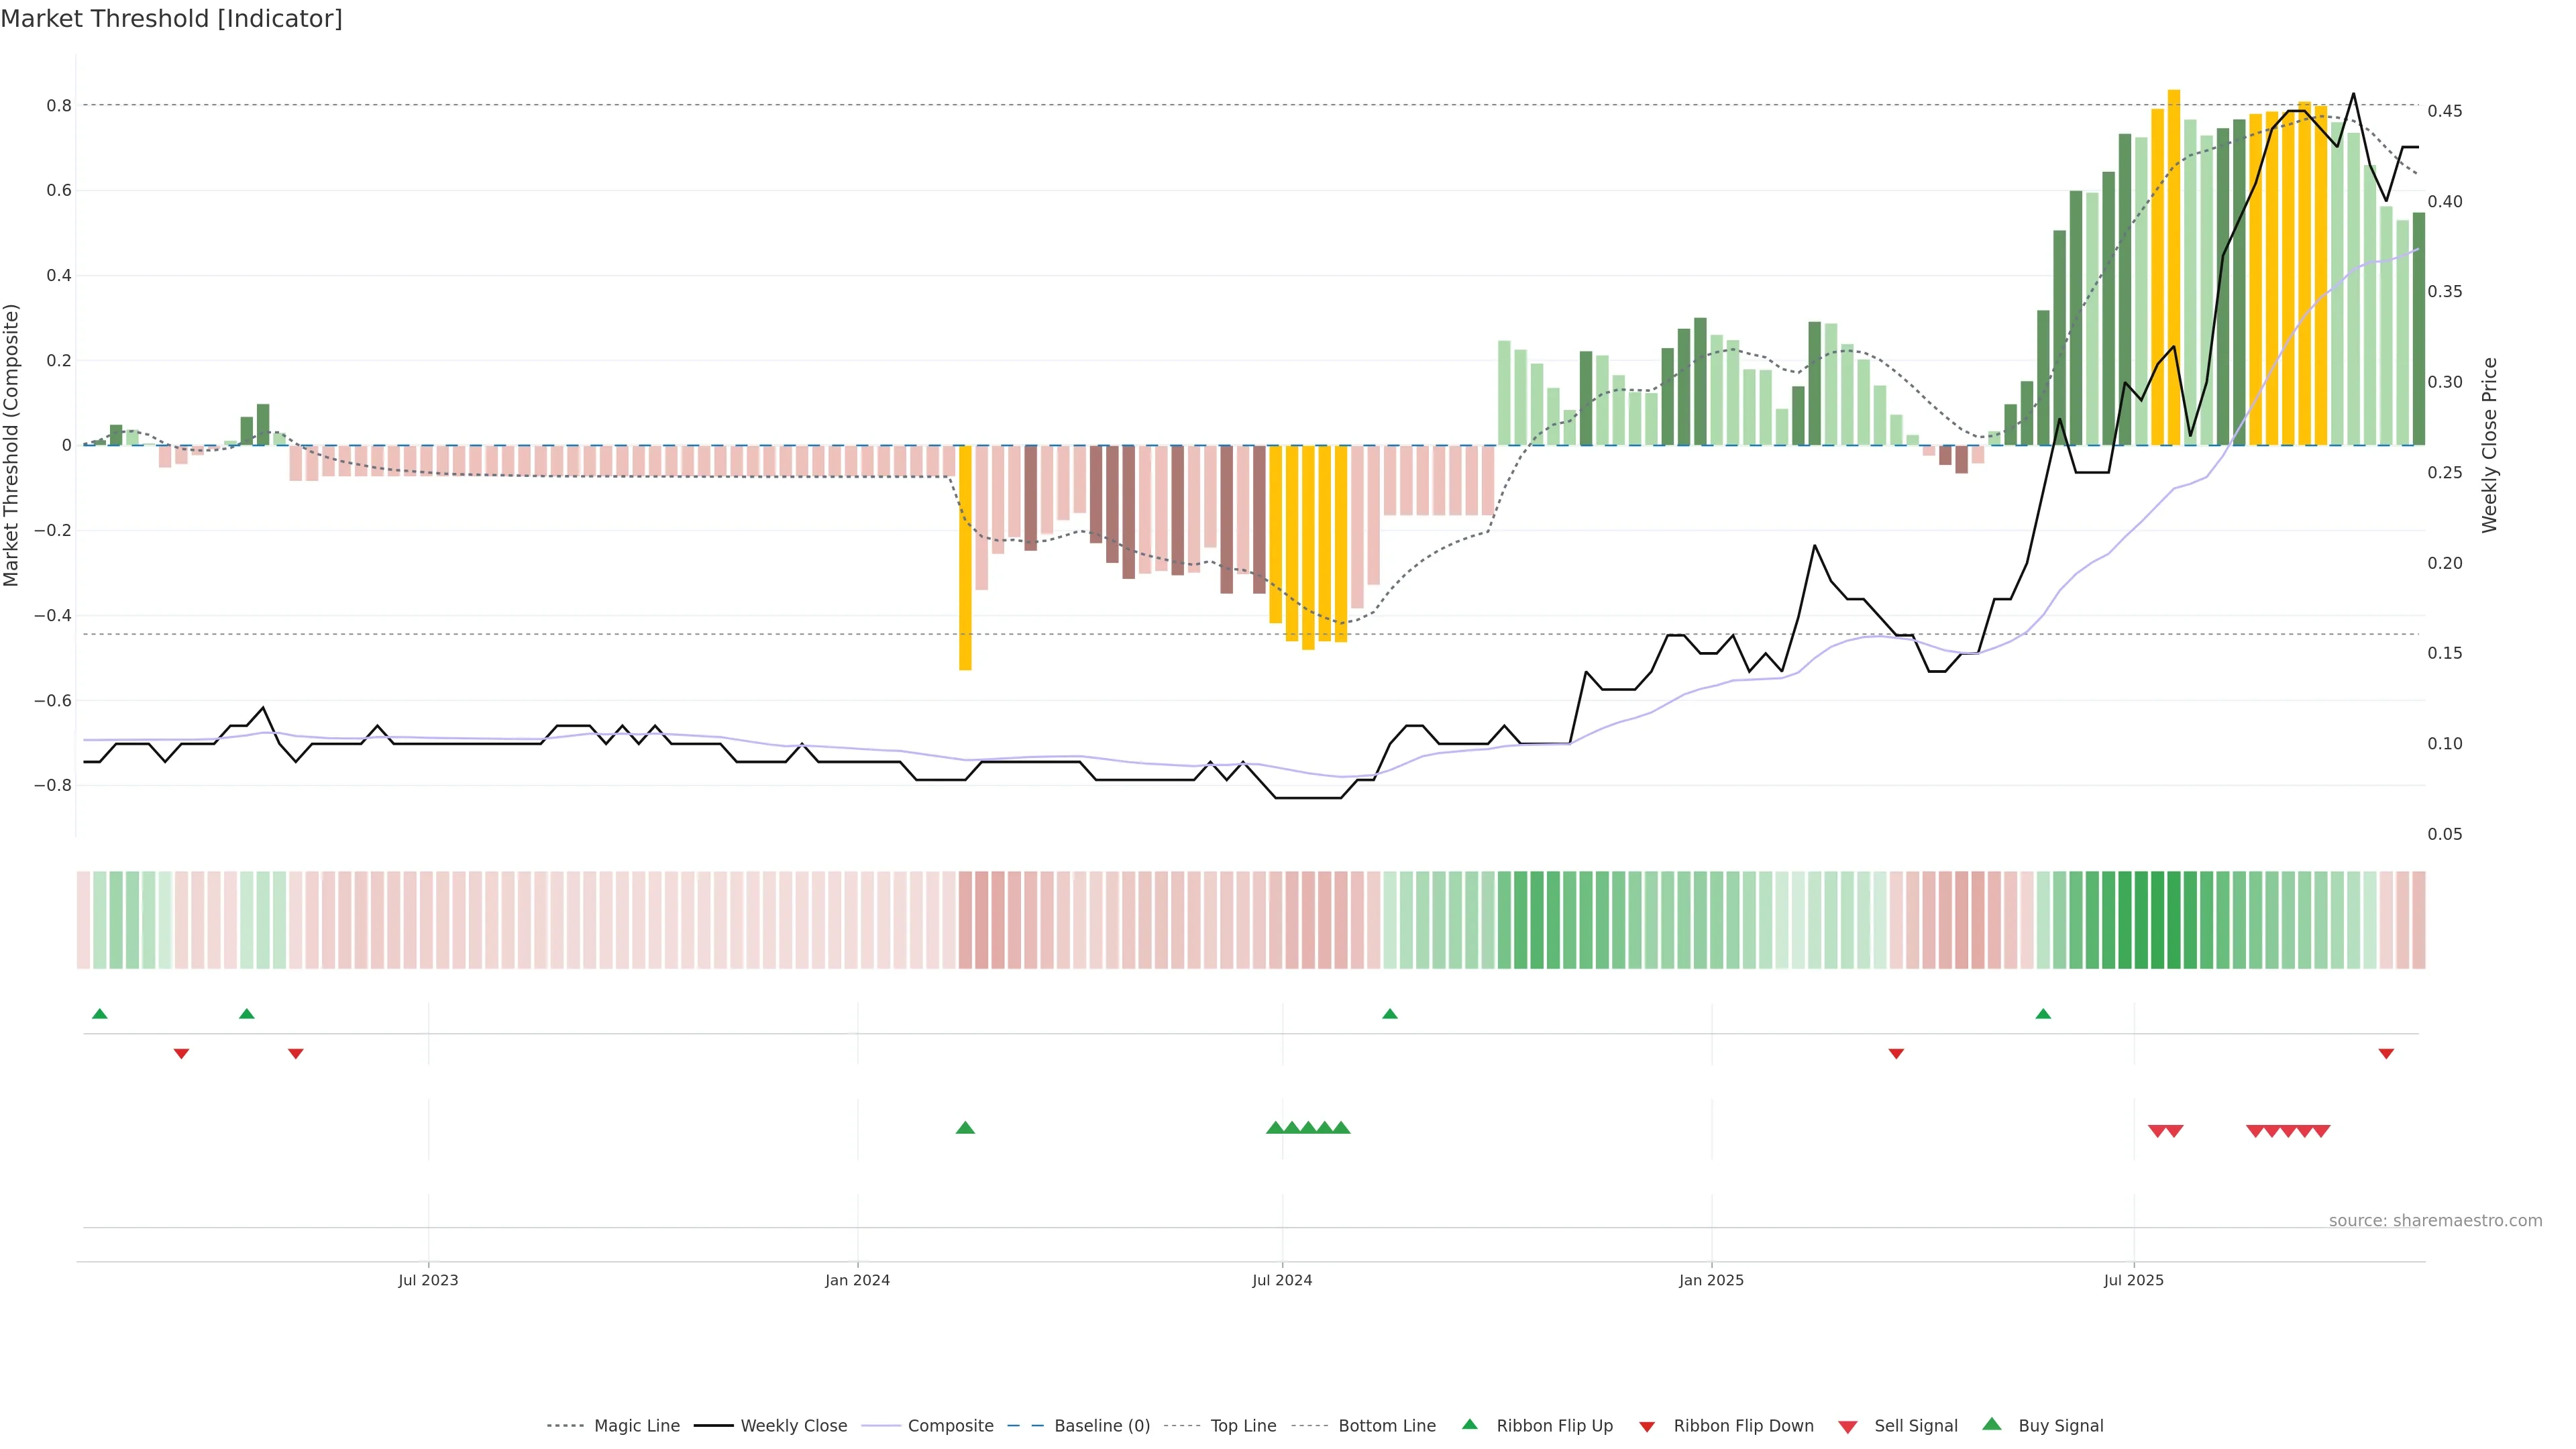Hide the Composite series via legend
The image size is (2576, 1449).
point(950,1426)
